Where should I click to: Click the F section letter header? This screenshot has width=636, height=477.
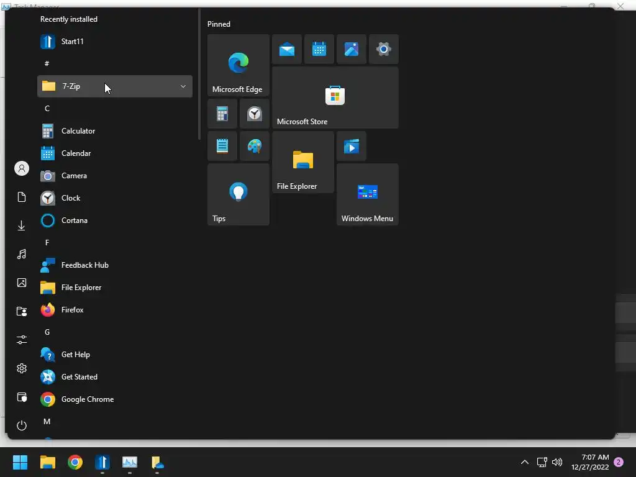point(47,243)
